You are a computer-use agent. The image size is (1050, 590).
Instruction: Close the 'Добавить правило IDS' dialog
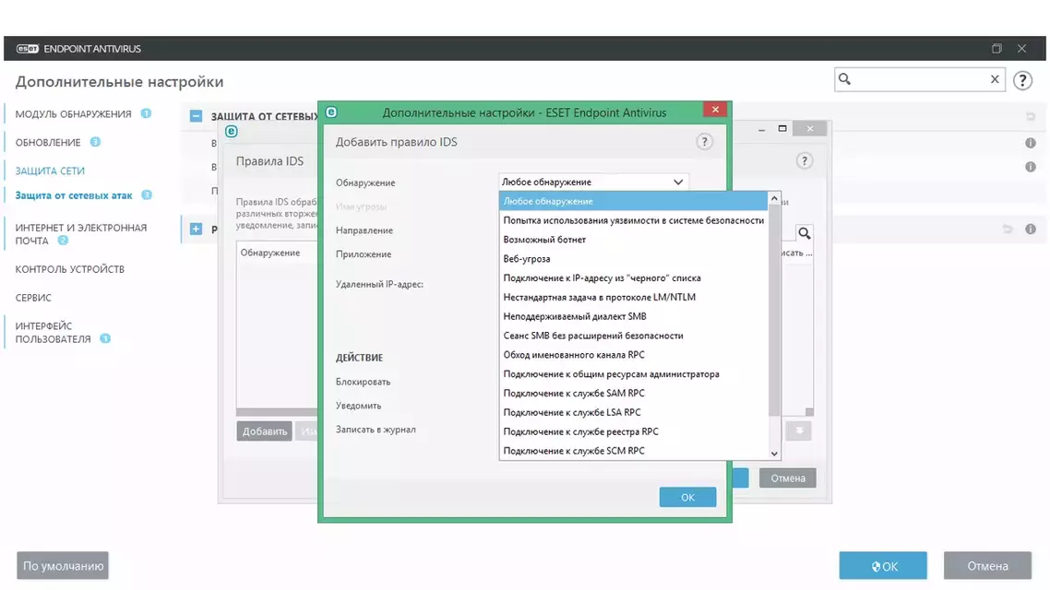[x=715, y=110]
